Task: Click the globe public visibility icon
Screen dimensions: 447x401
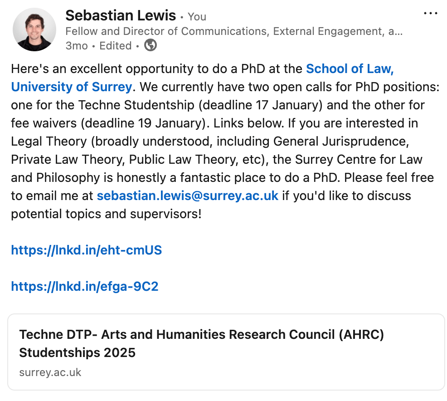Action: click(150, 45)
